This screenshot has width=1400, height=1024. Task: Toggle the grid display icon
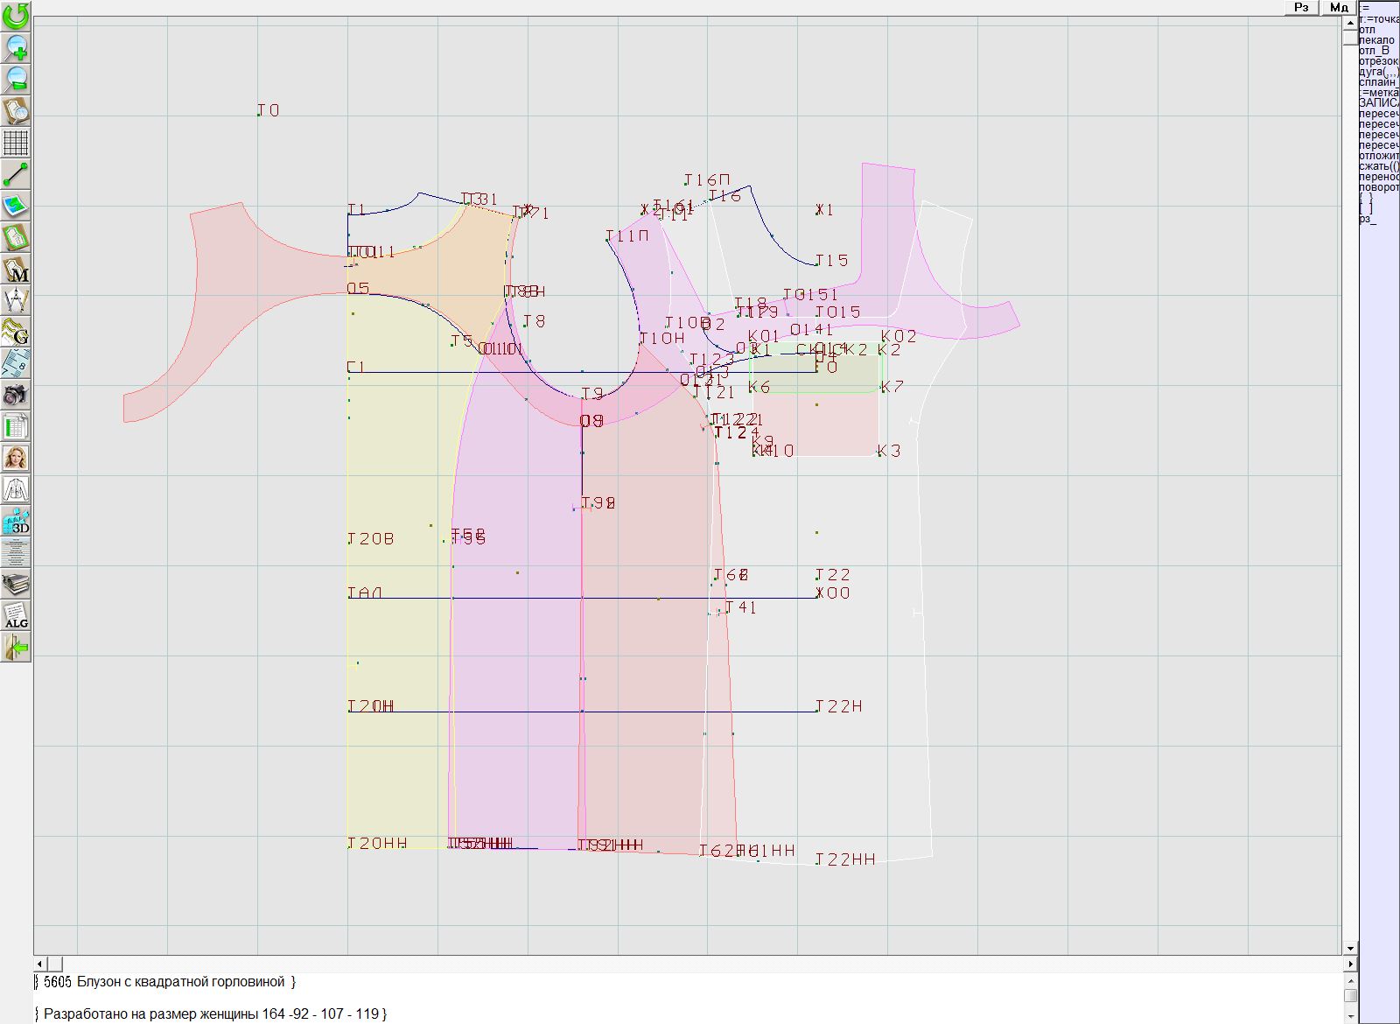click(x=16, y=142)
